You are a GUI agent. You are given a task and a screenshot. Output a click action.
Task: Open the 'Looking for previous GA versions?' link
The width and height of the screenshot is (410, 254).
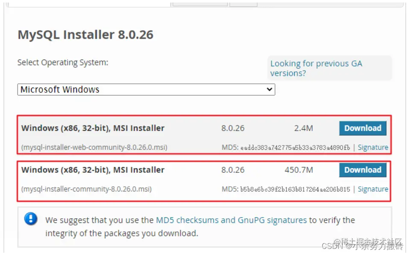[316, 68]
